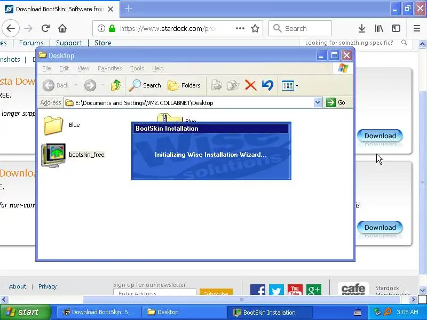Open Firefox hamburger menu
The image size is (427, 320).
(x=417, y=28)
